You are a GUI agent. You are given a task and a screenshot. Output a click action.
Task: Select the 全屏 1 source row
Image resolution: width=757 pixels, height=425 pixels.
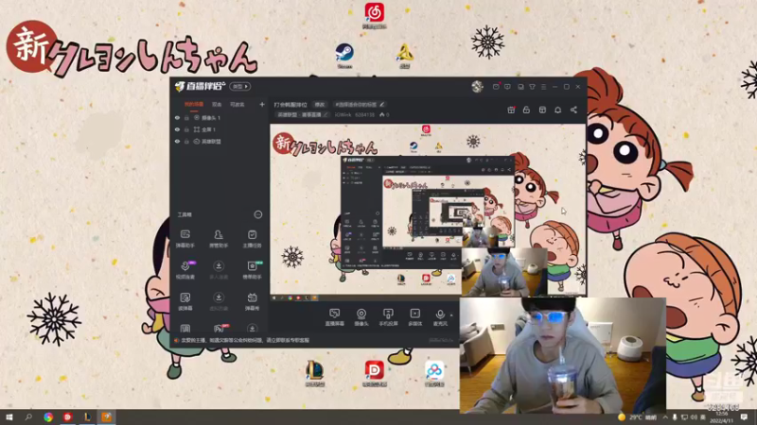click(220, 129)
